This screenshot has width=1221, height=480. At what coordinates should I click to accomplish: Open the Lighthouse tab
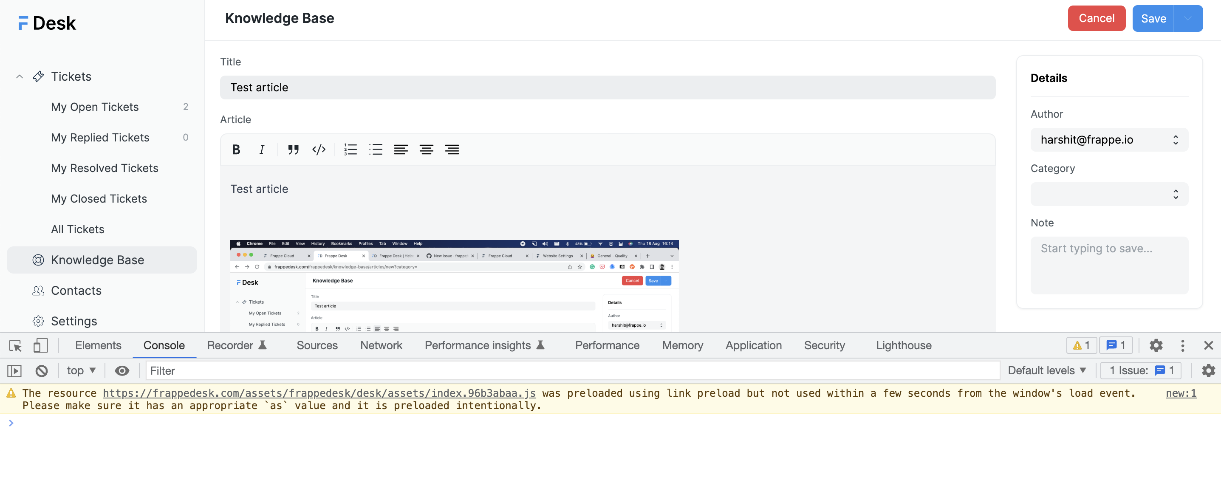[x=903, y=345]
